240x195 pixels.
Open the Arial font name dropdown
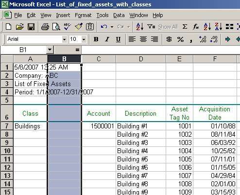point(64,39)
